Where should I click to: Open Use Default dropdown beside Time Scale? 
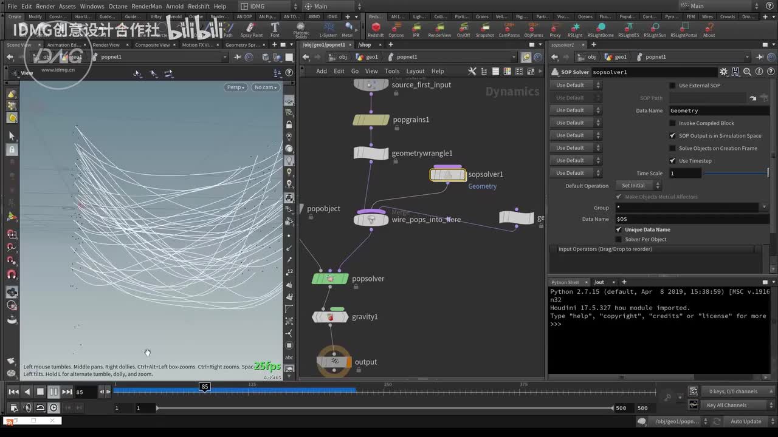point(575,173)
